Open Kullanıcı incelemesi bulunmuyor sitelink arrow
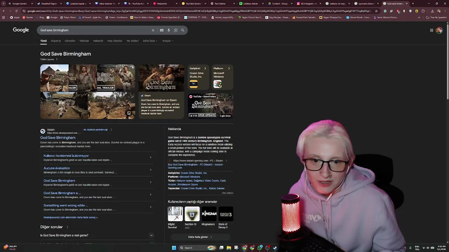This screenshot has width=449, height=252. [x=150, y=157]
